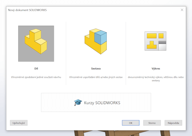
Task: Click the Sestava label
Action: click(x=96, y=69)
